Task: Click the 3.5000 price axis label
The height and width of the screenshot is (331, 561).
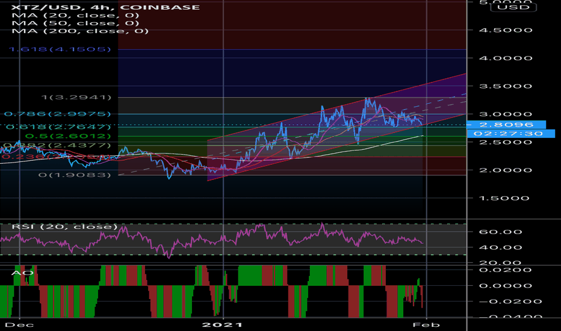Action: (x=506, y=86)
